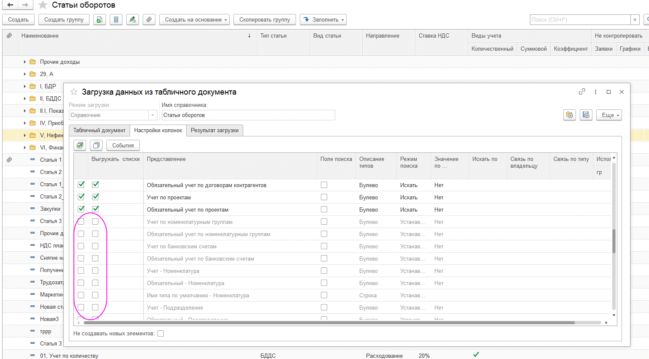The height and width of the screenshot is (359, 649).
Task: Click the item dash icon beside Закупки
Action: tap(33, 209)
